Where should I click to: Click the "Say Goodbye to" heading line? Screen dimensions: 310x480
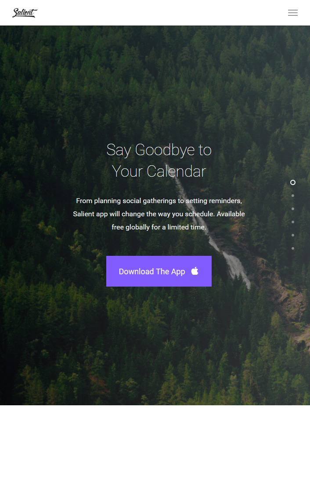(159, 150)
